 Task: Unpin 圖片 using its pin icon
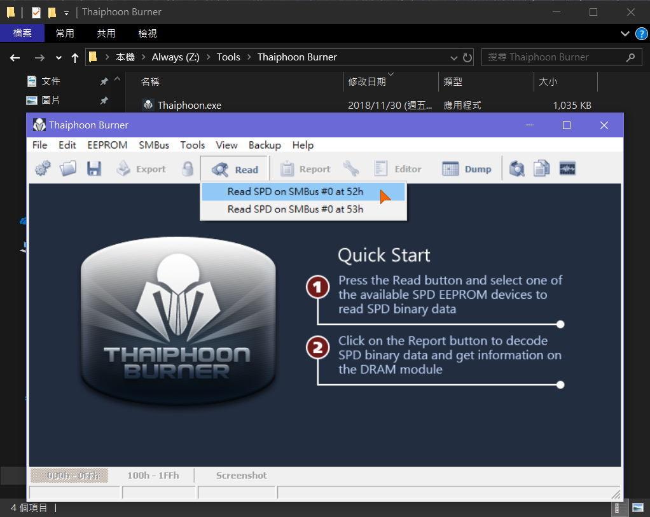pos(104,100)
